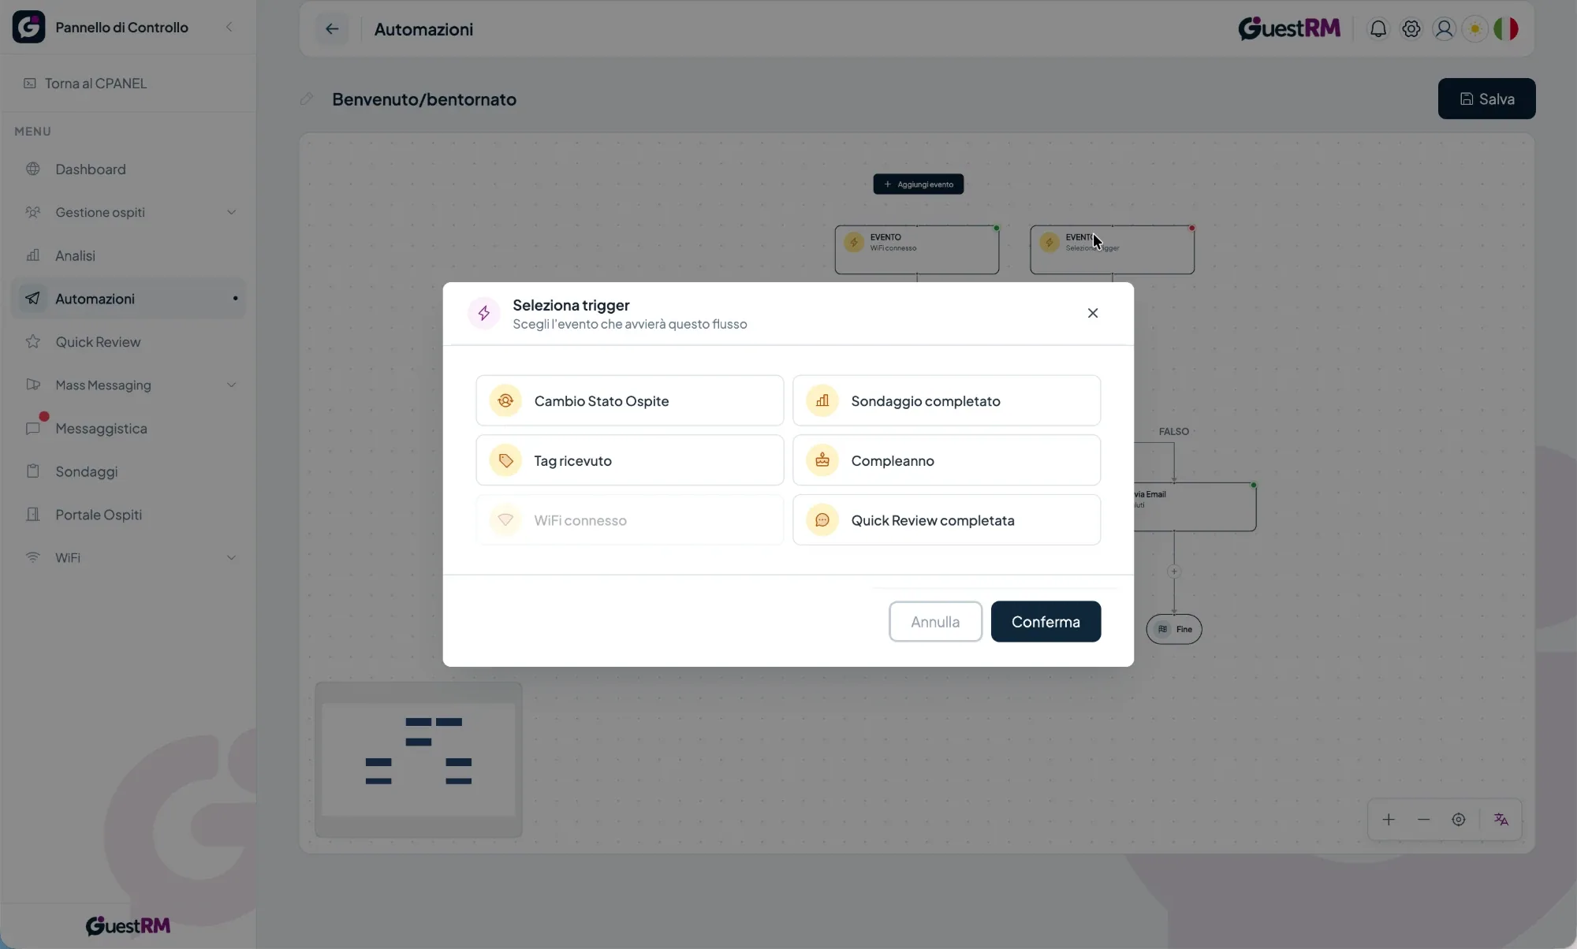Open Torna al CPANEL link
This screenshot has width=1577, height=949.
pos(85,83)
